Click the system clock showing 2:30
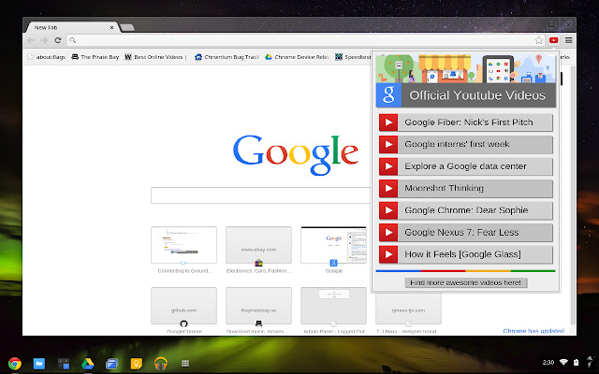Screen dimensions: 599x374 (x=548, y=362)
